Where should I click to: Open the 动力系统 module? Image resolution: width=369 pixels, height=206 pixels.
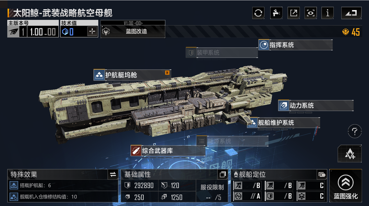316,106
